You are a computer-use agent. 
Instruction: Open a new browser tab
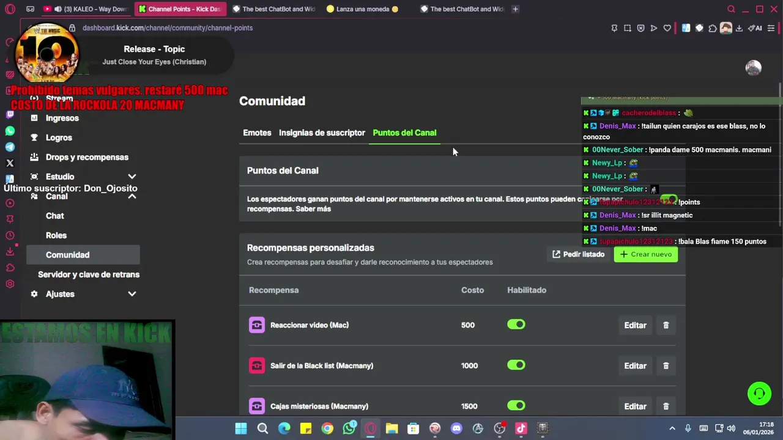(x=515, y=9)
